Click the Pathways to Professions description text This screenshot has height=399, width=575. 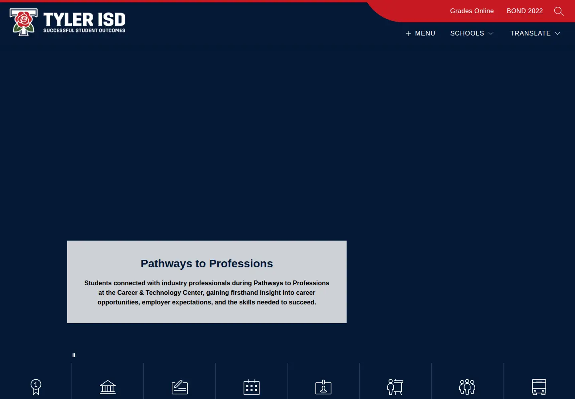[207, 293]
